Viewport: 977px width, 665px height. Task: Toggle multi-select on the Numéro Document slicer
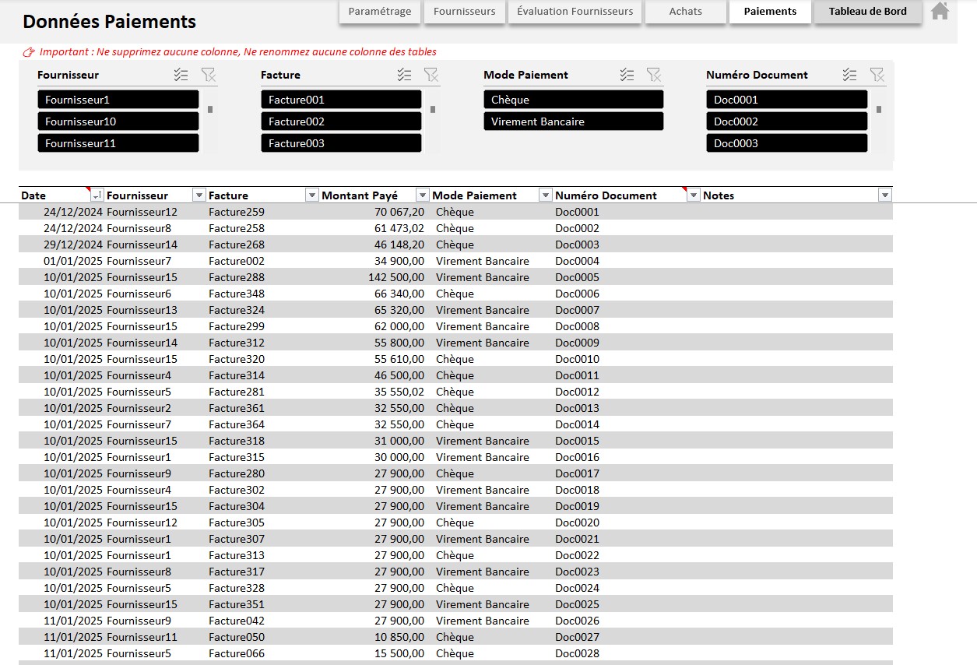(x=850, y=75)
